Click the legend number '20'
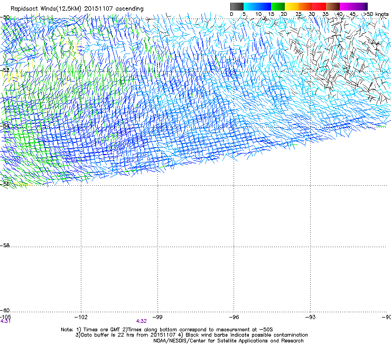Viewport: 391px width, 344px height. [x=284, y=14]
